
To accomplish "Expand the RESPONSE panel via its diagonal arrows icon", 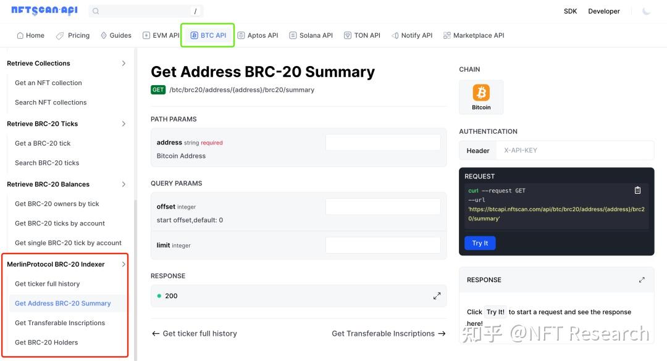I will click(x=642, y=280).
